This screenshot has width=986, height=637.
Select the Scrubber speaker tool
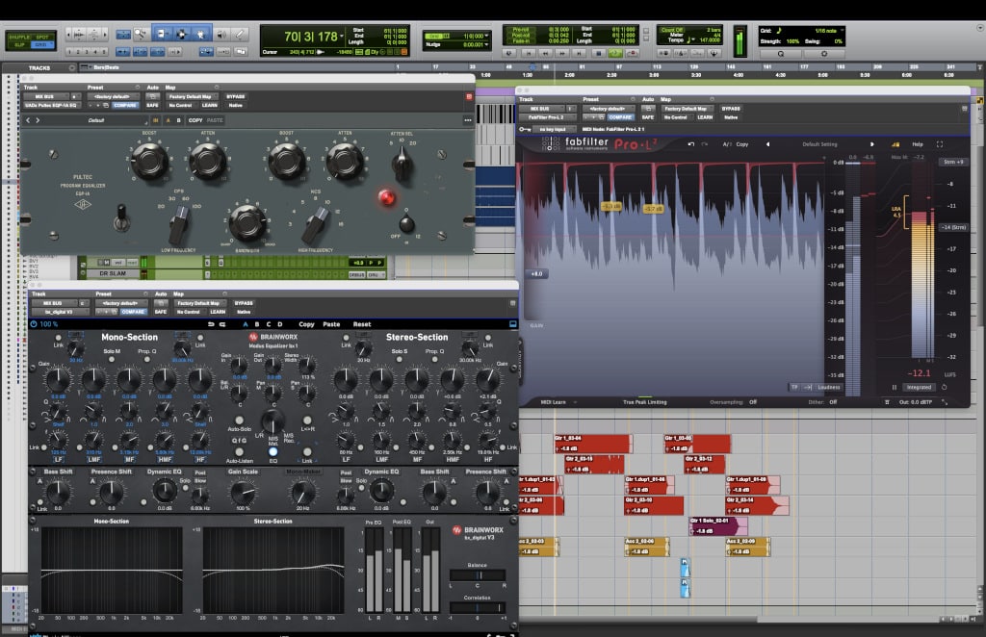pos(221,34)
